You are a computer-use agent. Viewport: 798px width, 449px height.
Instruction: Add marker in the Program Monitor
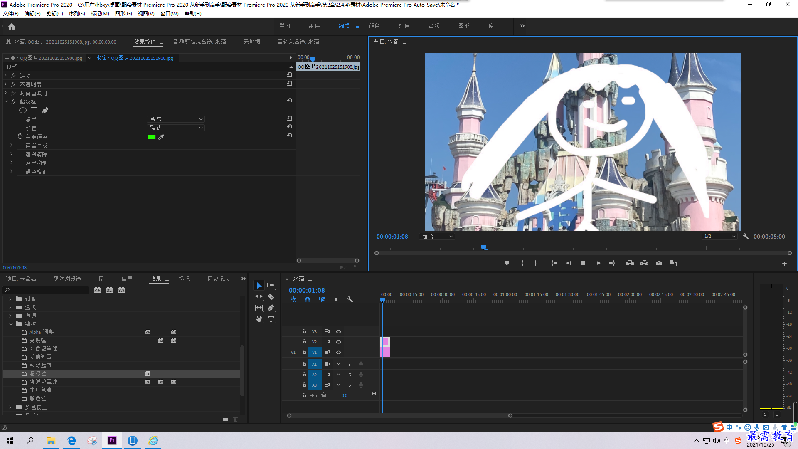[x=507, y=263]
